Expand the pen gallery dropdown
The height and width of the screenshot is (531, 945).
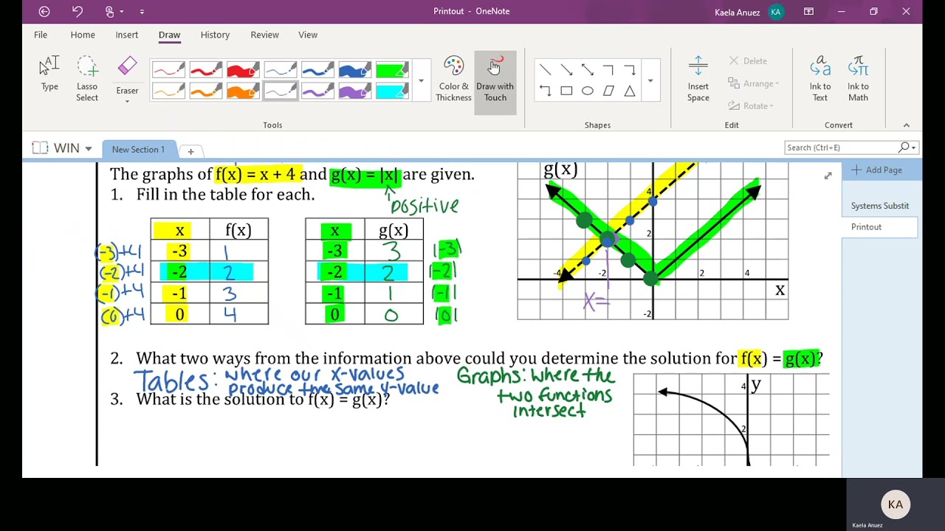(421, 80)
